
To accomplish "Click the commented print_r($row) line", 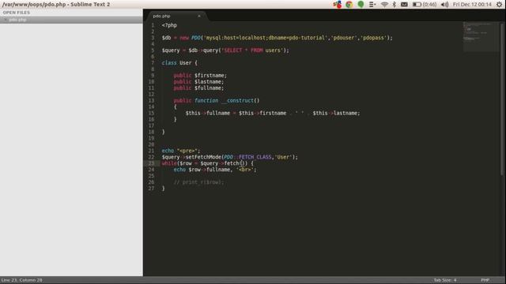I will pyautogui.click(x=198, y=182).
